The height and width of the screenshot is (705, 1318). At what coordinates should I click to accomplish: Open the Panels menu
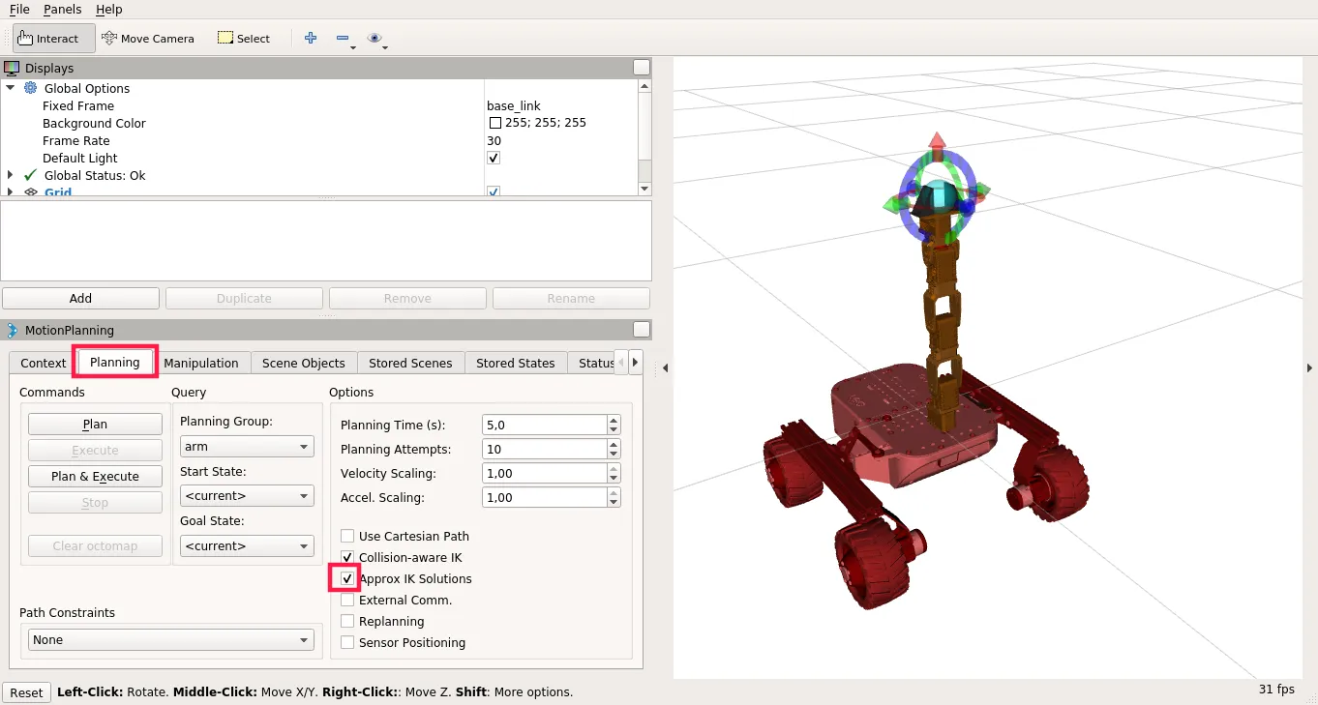62,9
